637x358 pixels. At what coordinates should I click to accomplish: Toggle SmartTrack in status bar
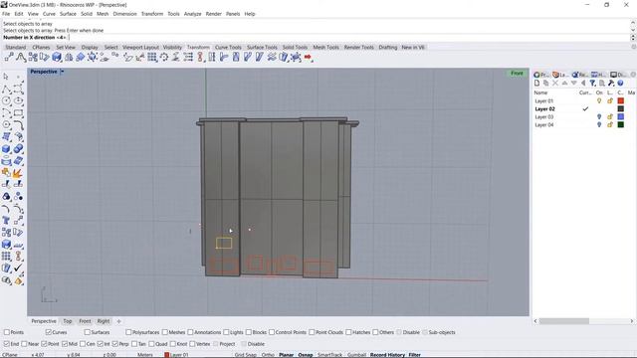(329, 355)
